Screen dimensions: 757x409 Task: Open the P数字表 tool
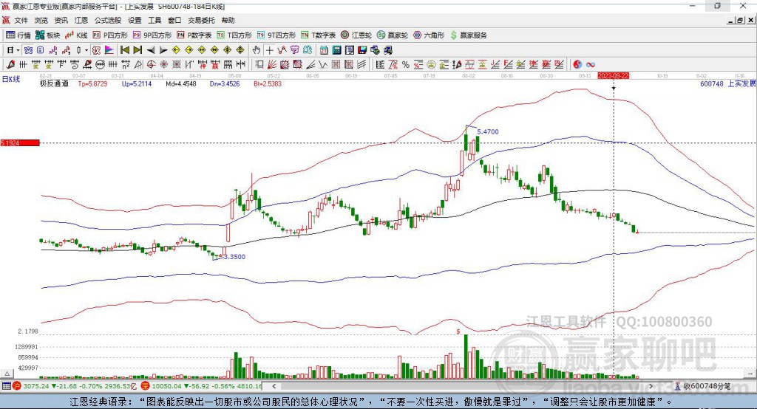(194, 35)
